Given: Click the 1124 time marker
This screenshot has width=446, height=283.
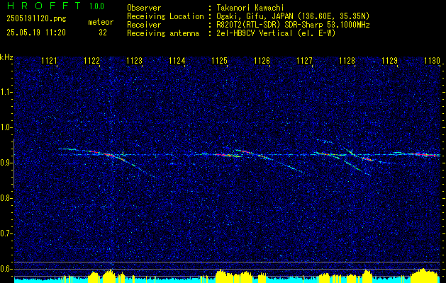Looking at the screenshot, I should [x=177, y=60].
